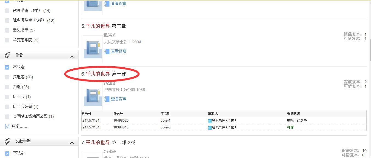Click publisher text 人民文学出版社 2004
371x158 pixels.
(x=123, y=42)
